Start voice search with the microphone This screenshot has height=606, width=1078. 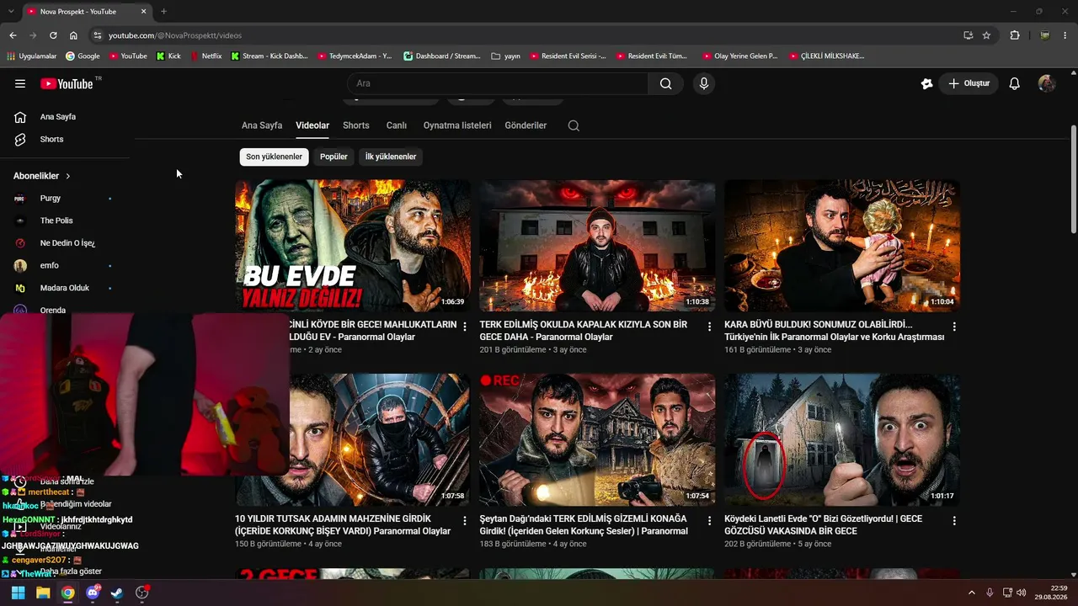pos(704,83)
